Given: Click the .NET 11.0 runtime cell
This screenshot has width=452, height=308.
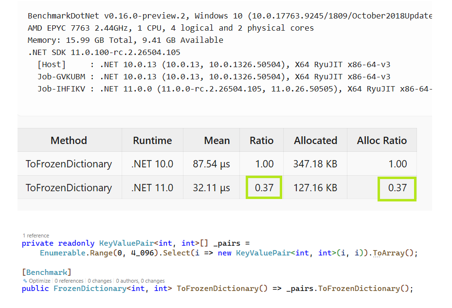Looking at the screenshot, I should (x=152, y=188).
